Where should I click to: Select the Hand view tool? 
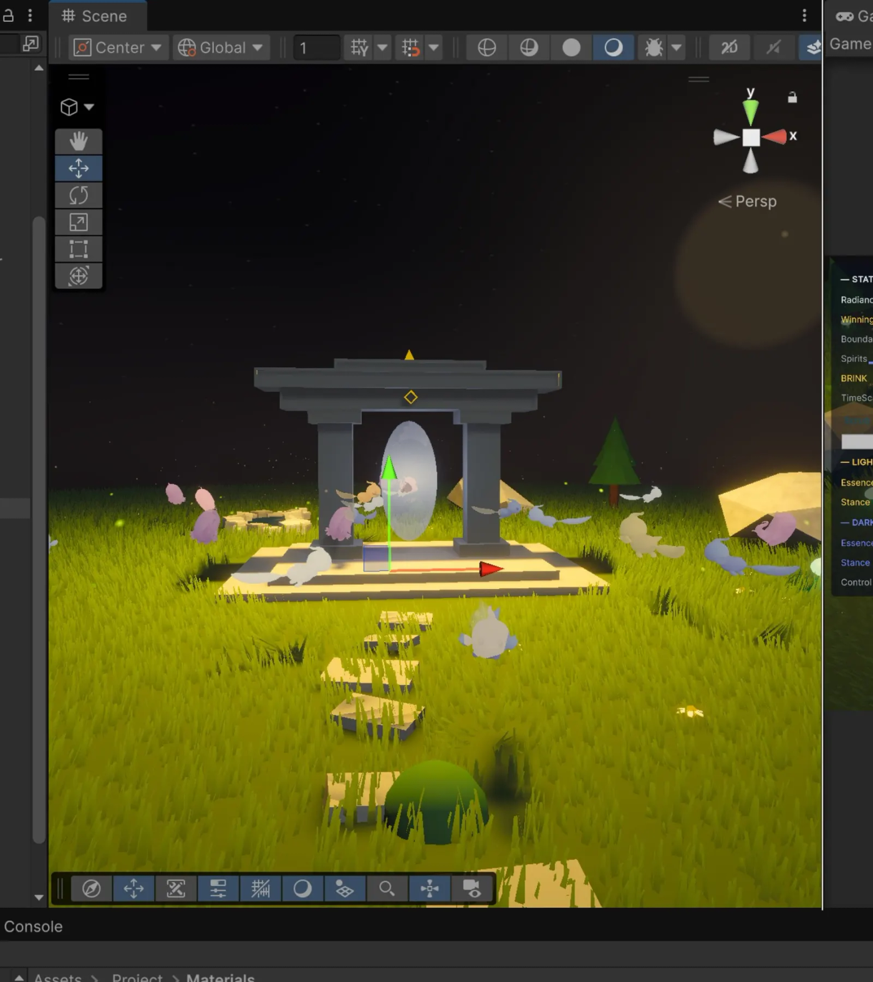pos(79,142)
